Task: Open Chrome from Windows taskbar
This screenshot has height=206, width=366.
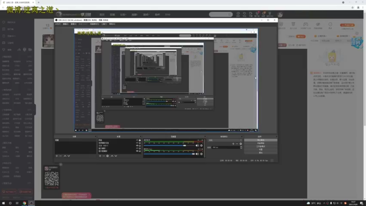Action: pyautogui.click(x=24, y=203)
